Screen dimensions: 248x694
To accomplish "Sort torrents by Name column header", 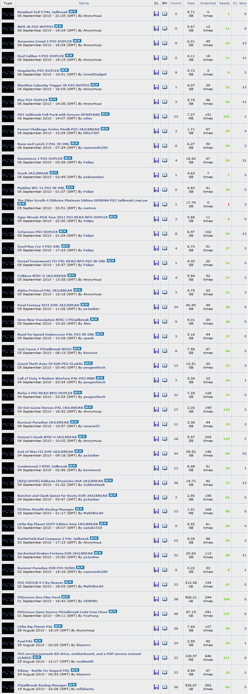I will click(x=84, y=3).
